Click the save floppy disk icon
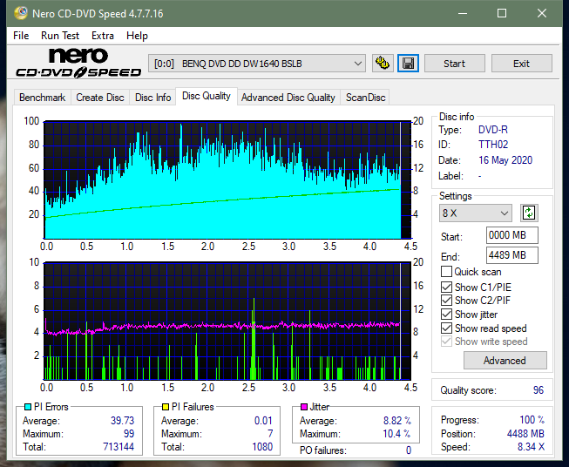Viewport: 569px width, 467px height. pyautogui.click(x=409, y=64)
